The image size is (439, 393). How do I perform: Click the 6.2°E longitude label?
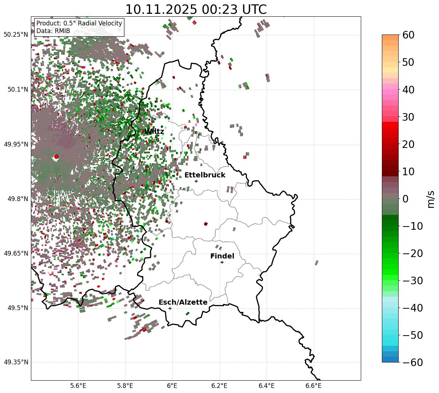point(219,385)
